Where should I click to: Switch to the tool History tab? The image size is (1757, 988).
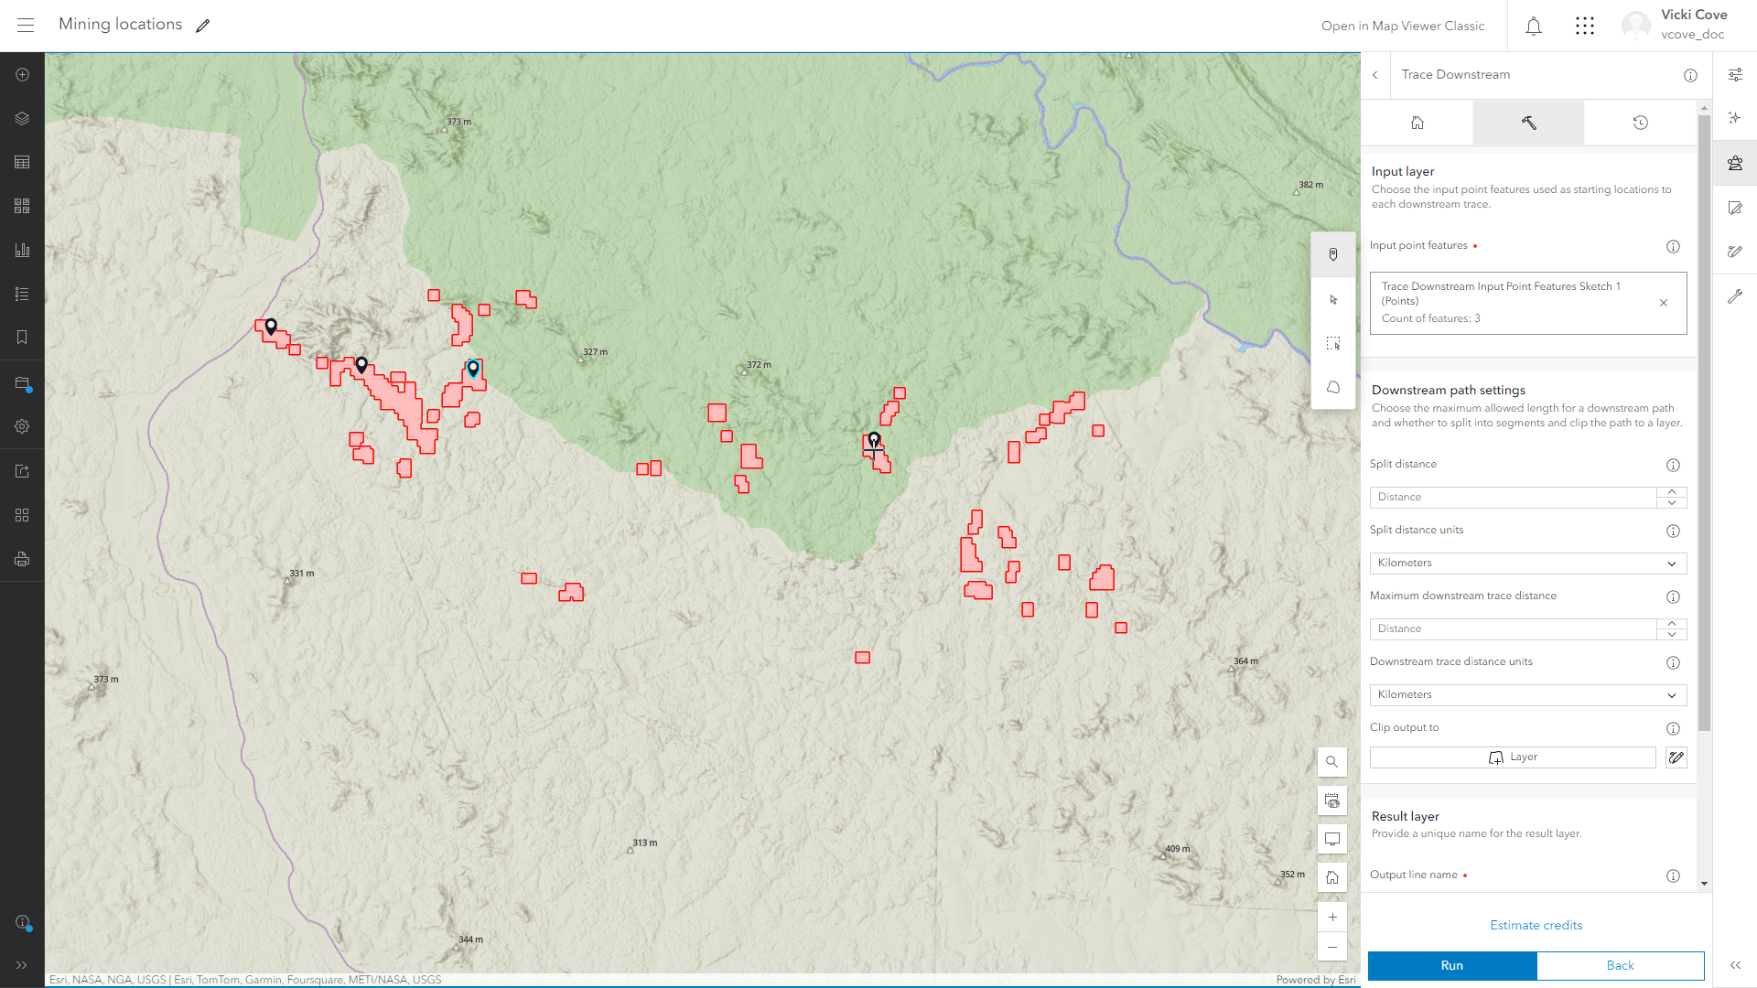(1640, 123)
